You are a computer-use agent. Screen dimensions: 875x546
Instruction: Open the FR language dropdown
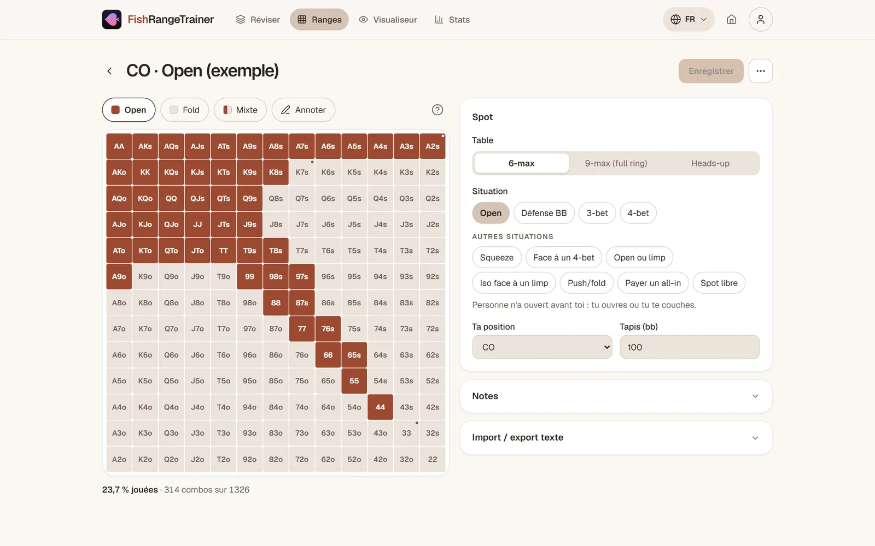(x=689, y=20)
